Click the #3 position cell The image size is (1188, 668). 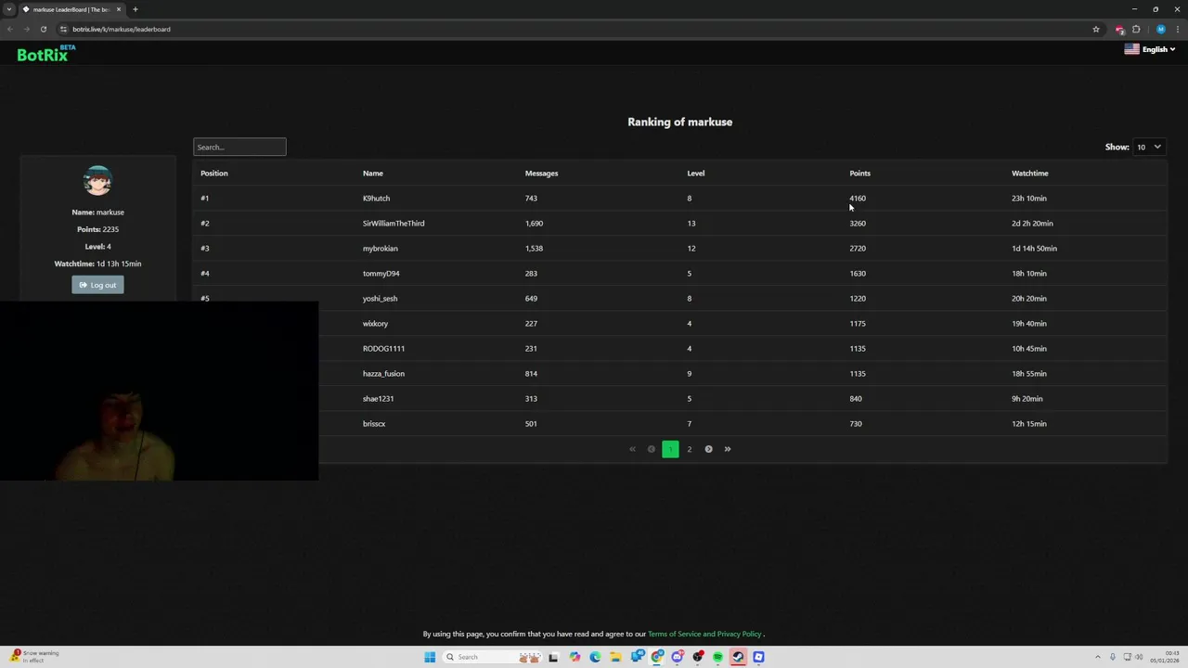(x=205, y=248)
